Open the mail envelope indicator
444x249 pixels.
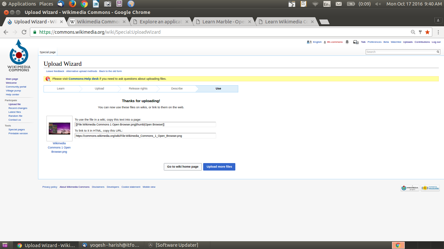coord(339,4)
